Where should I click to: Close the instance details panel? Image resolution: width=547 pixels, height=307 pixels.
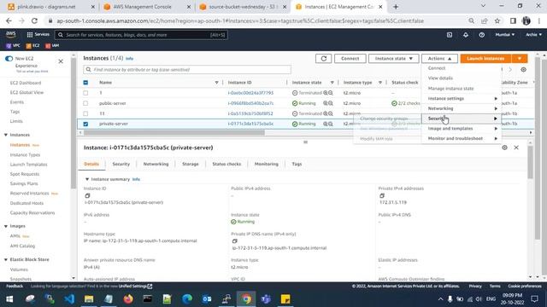pos(516,148)
